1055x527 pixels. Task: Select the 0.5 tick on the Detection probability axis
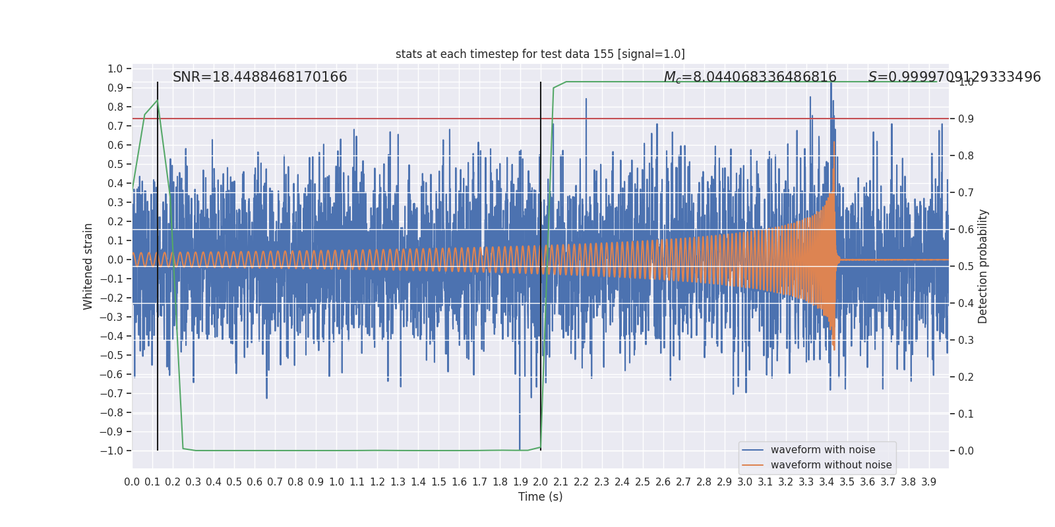(966, 266)
